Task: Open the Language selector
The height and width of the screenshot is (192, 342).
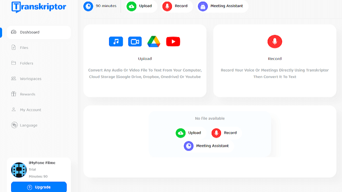Action: pyautogui.click(x=28, y=125)
